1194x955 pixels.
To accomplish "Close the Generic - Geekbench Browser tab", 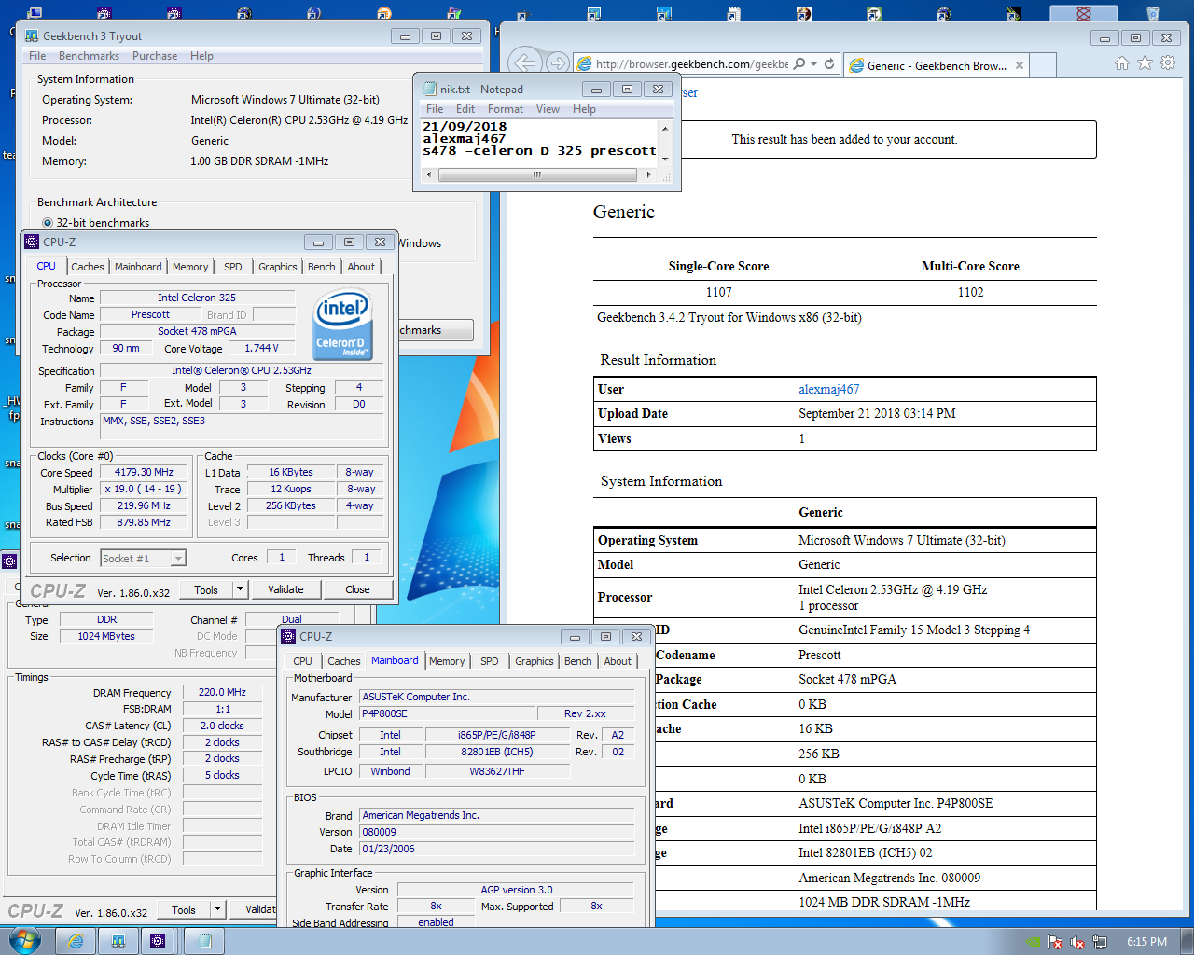I will point(1020,65).
